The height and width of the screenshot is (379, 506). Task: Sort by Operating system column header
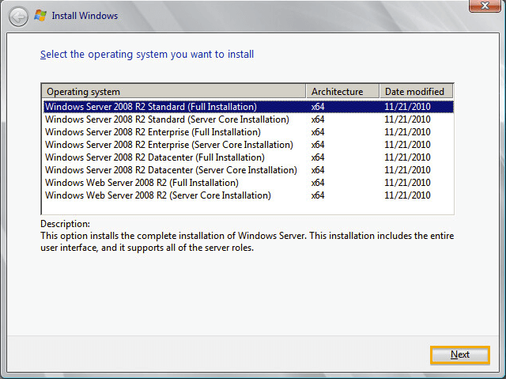(173, 91)
